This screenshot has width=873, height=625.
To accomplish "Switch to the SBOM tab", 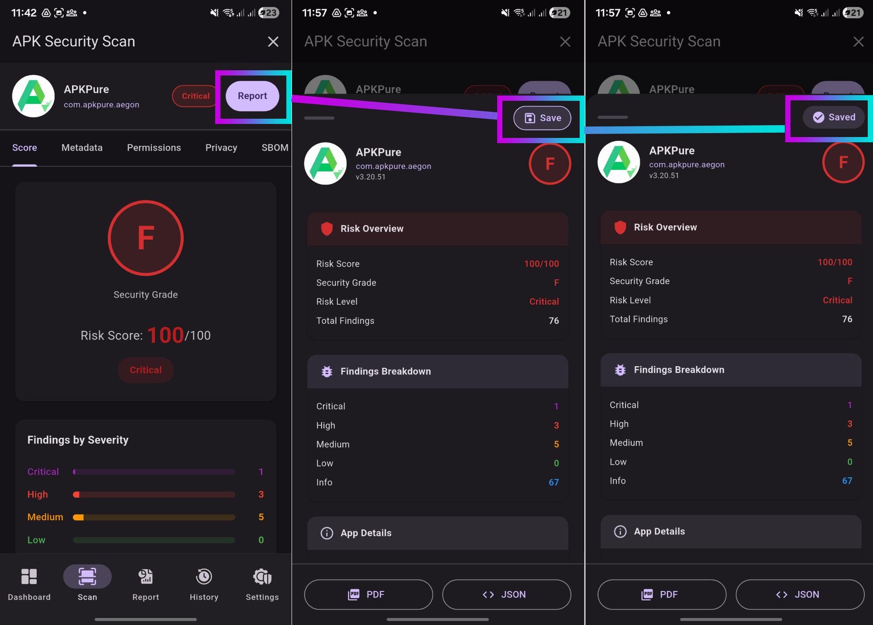I will point(275,148).
